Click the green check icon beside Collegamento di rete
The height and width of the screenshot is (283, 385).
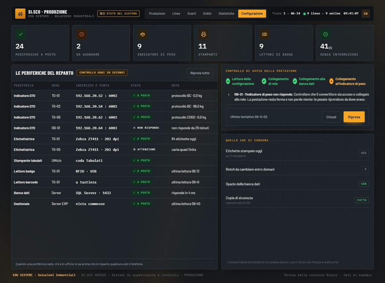pos(264,81)
